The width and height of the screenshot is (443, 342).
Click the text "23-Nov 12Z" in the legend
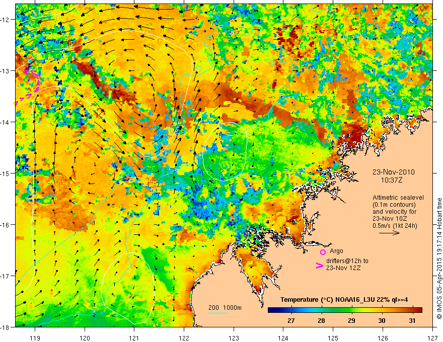point(343,268)
